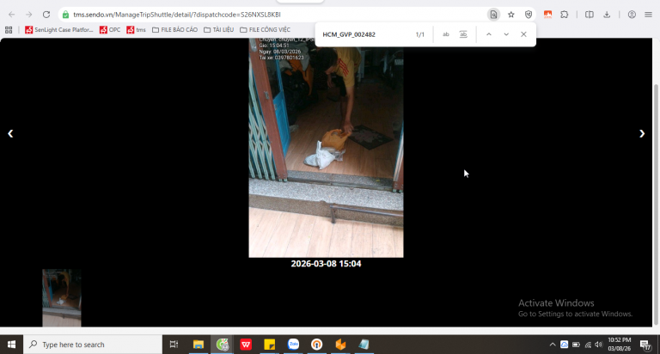Image resolution: width=660 pixels, height=354 pixels.
Task: Expand FILE BÁO CÁO bookmark folder
Action: point(174,30)
